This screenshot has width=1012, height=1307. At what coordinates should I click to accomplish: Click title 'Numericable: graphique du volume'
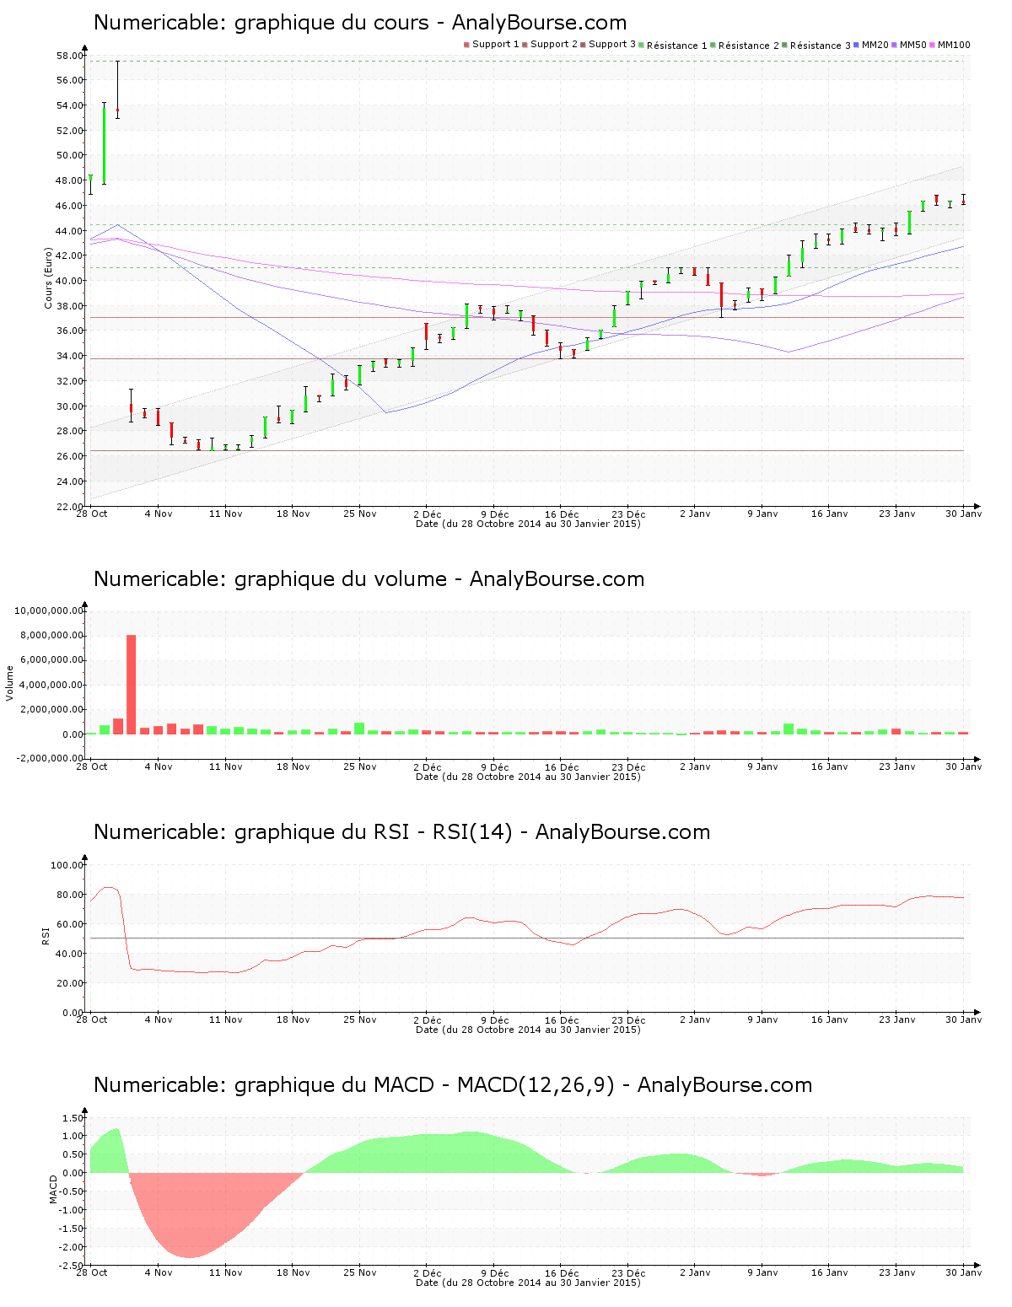[x=270, y=579]
